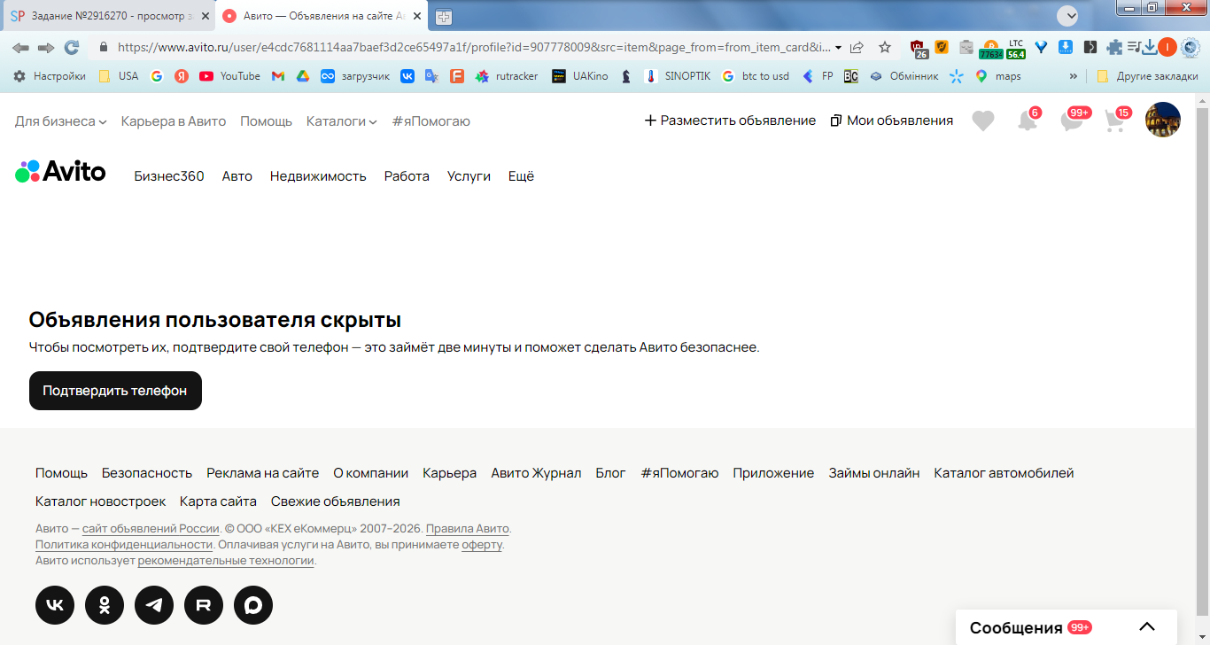Viewport: 1210px width, 645px height.
Task: Open 'Карьера в Авито' link
Action: pos(174,120)
